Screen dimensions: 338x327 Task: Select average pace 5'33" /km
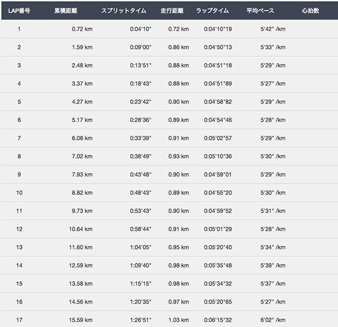pyautogui.click(x=273, y=47)
